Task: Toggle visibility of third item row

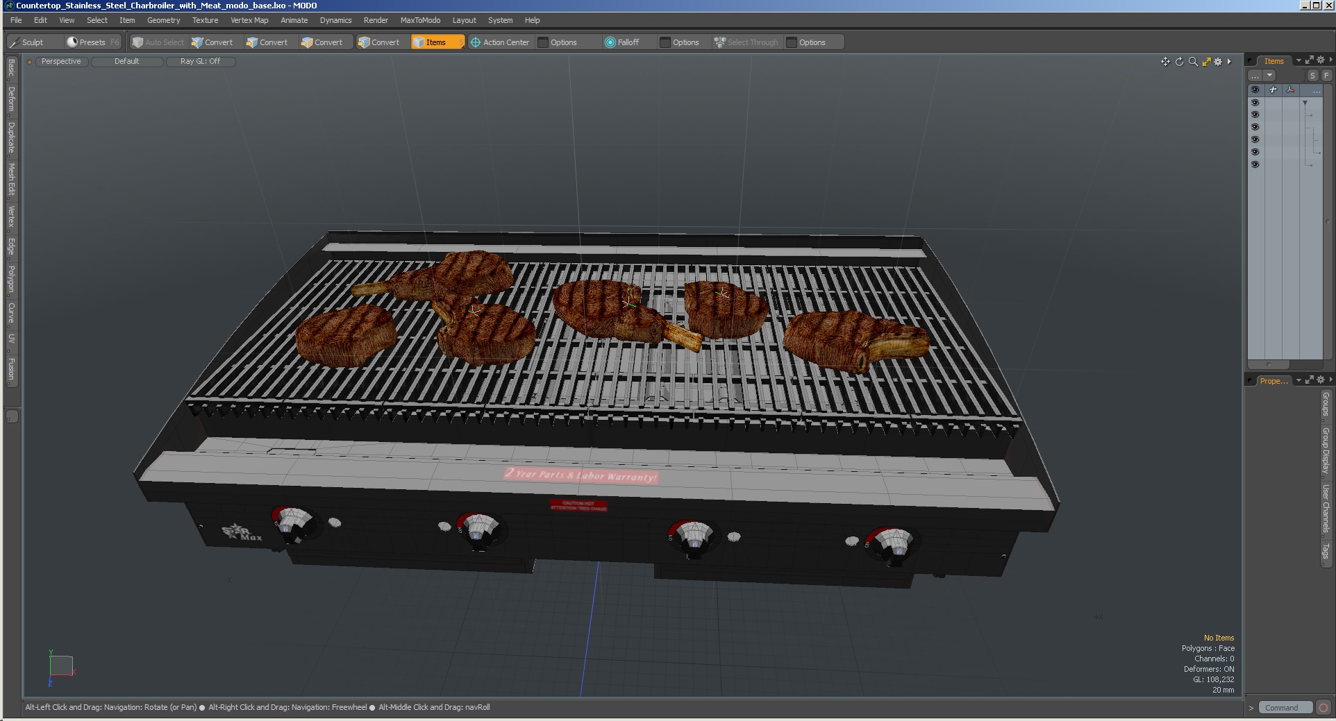Action: [x=1255, y=127]
